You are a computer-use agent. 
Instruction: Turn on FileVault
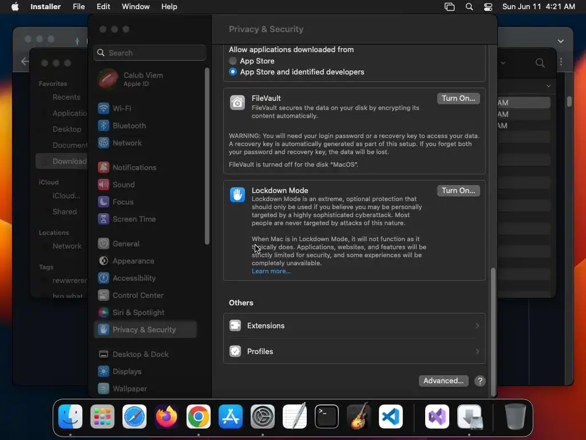coord(458,99)
